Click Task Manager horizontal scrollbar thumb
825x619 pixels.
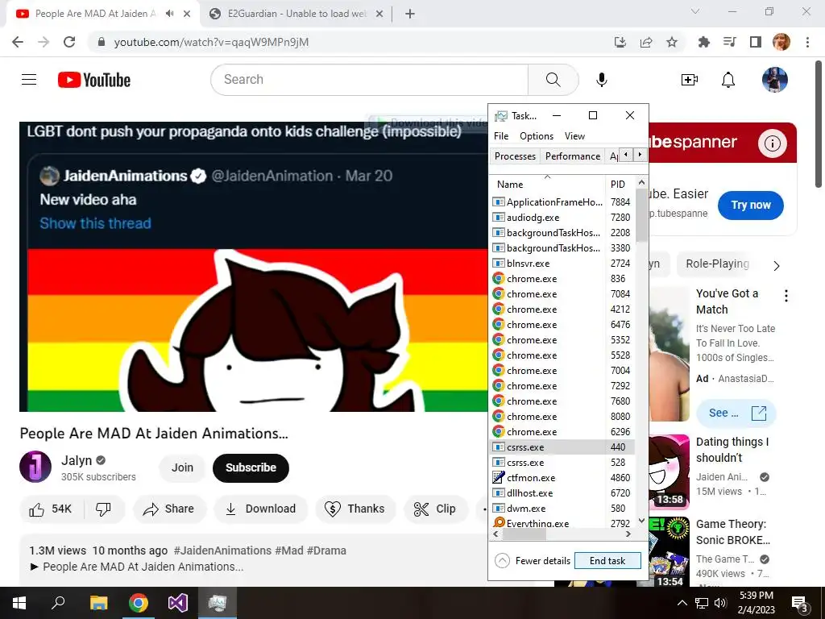coord(524,534)
